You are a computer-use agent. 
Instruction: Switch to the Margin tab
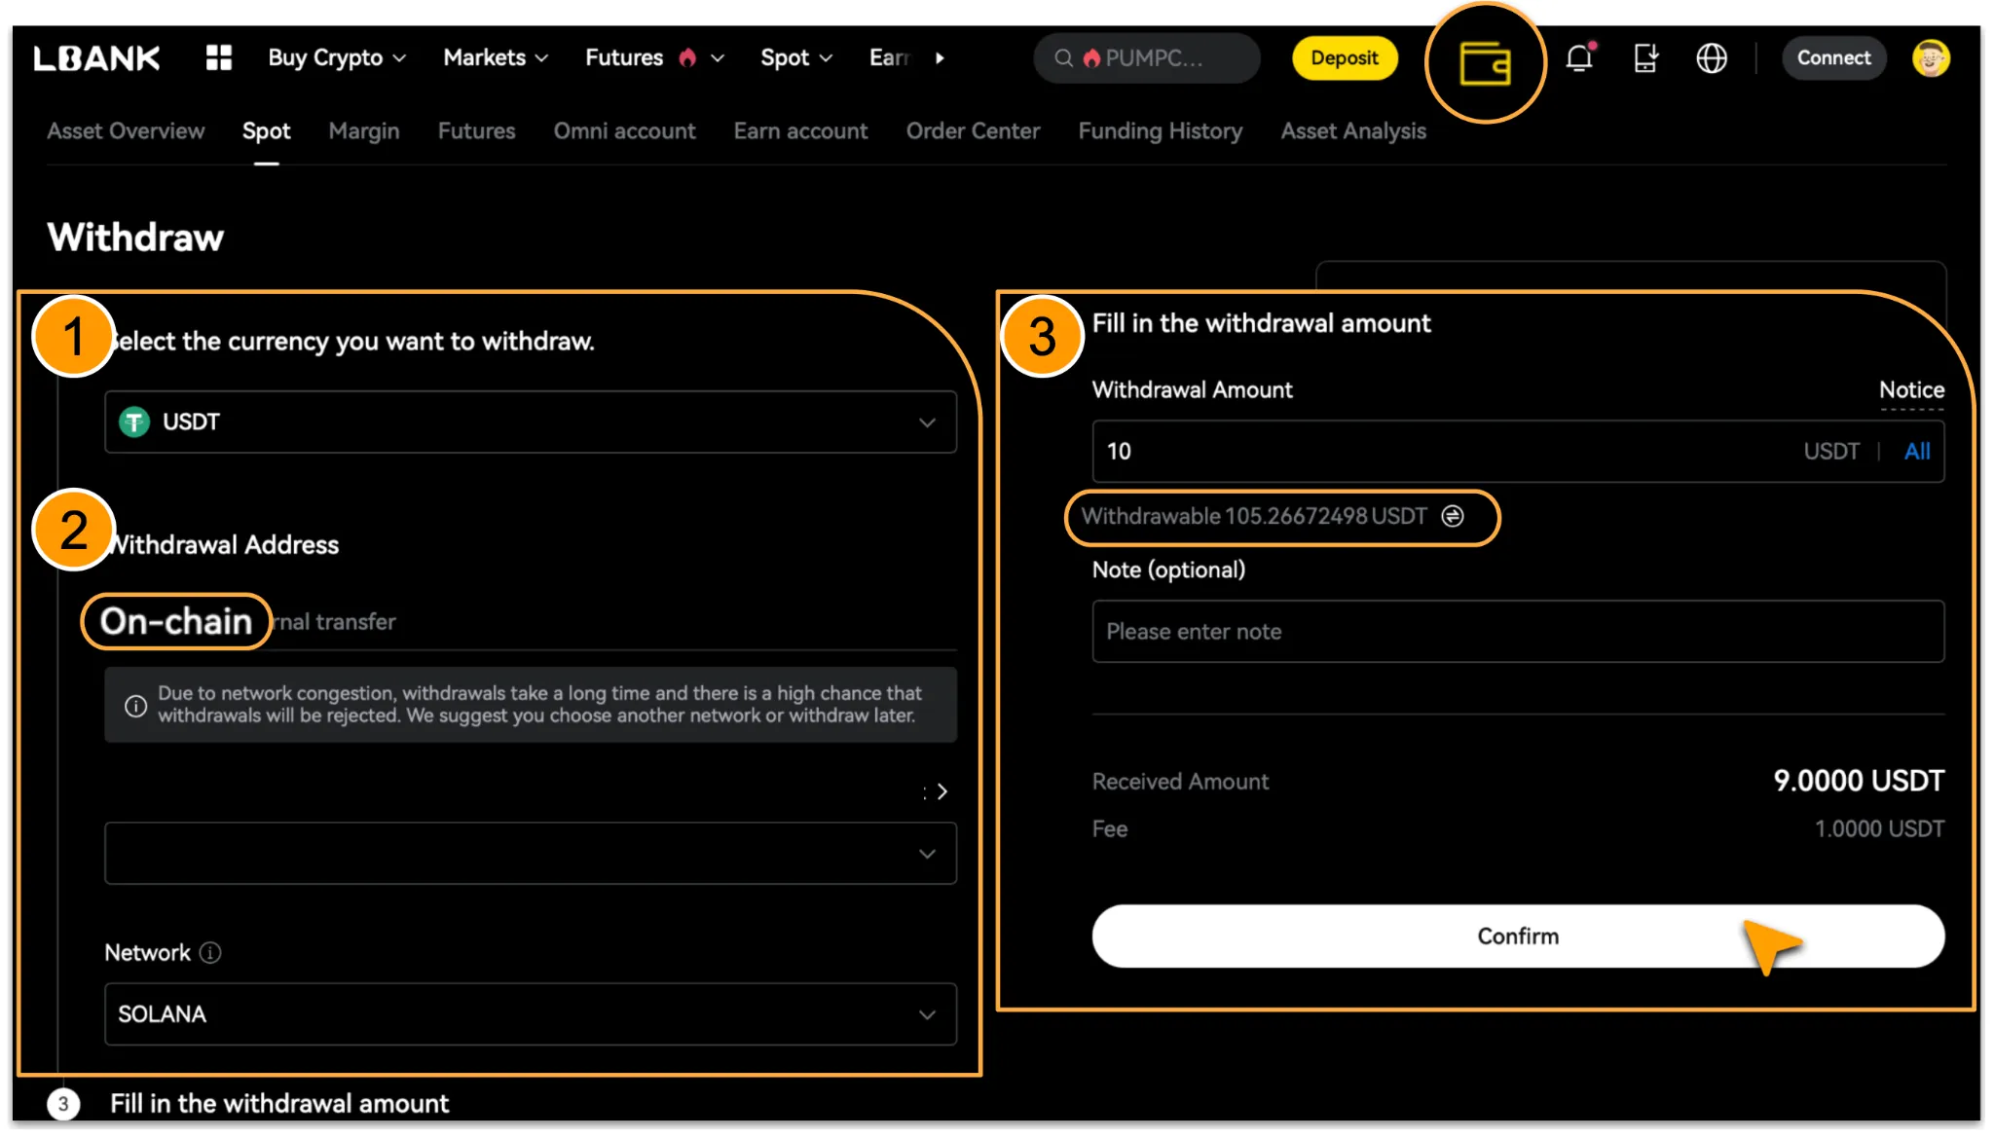click(363, 131)
